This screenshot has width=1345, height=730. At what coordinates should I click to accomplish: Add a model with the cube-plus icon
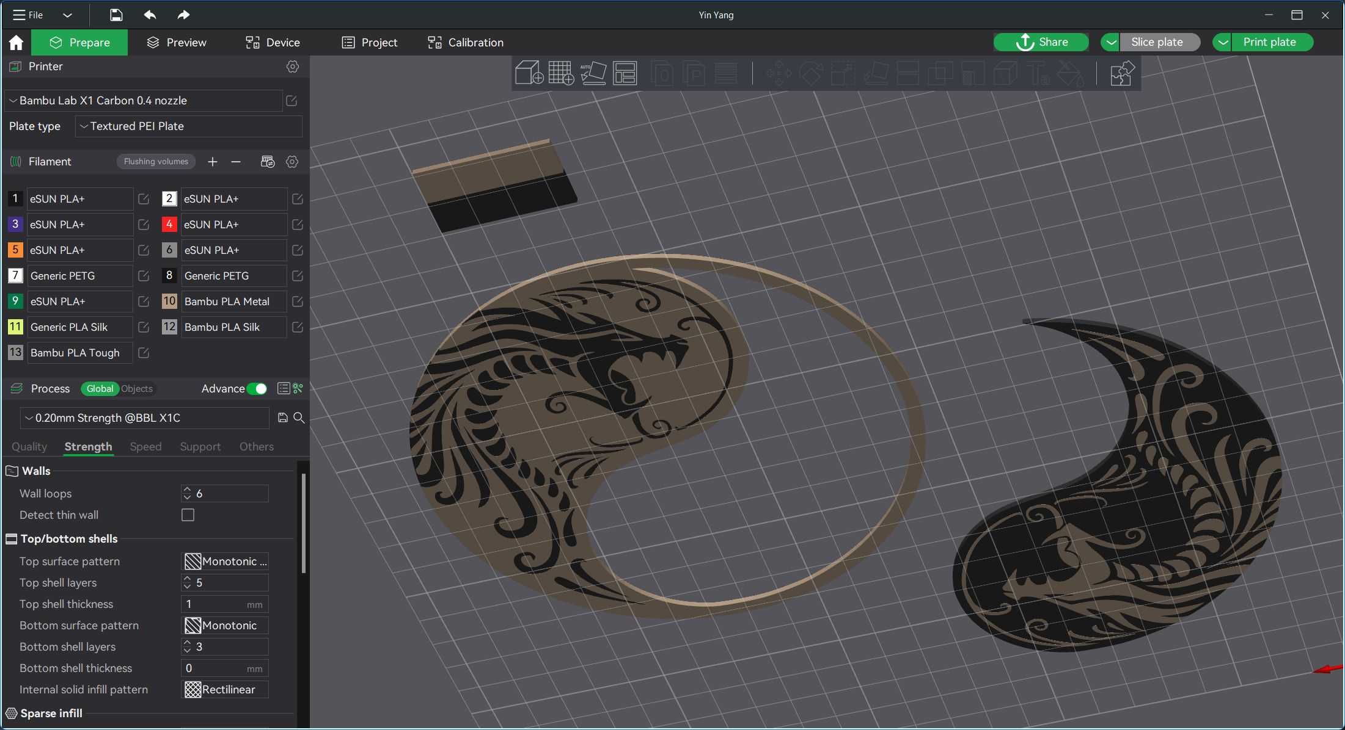tap(529, 73)
